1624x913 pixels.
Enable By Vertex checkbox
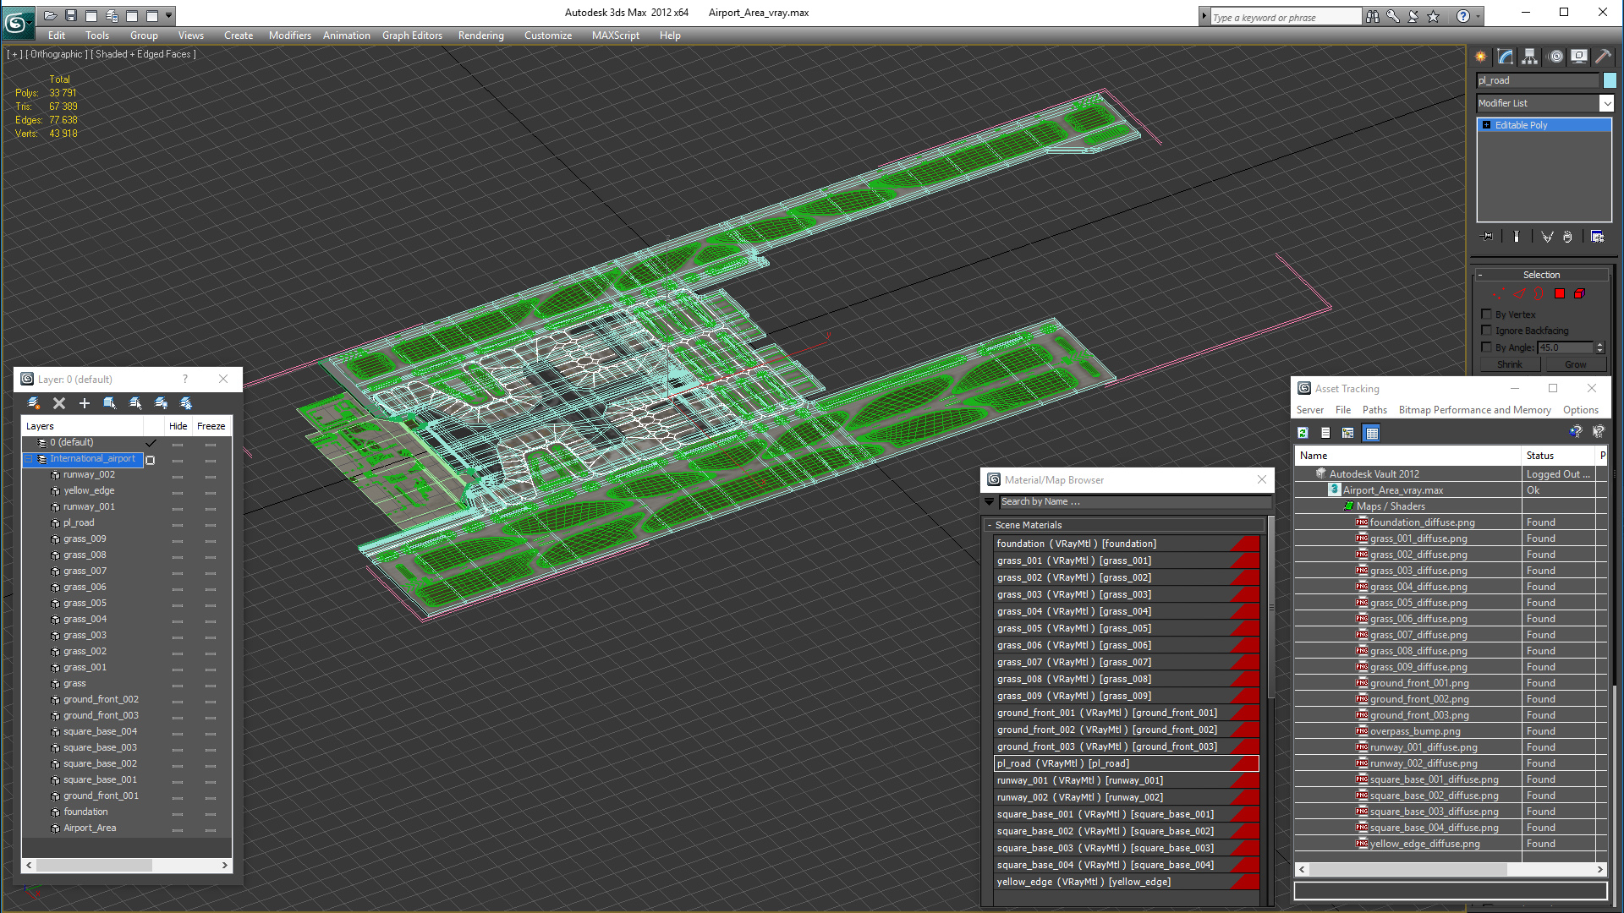pos(1486,314)
